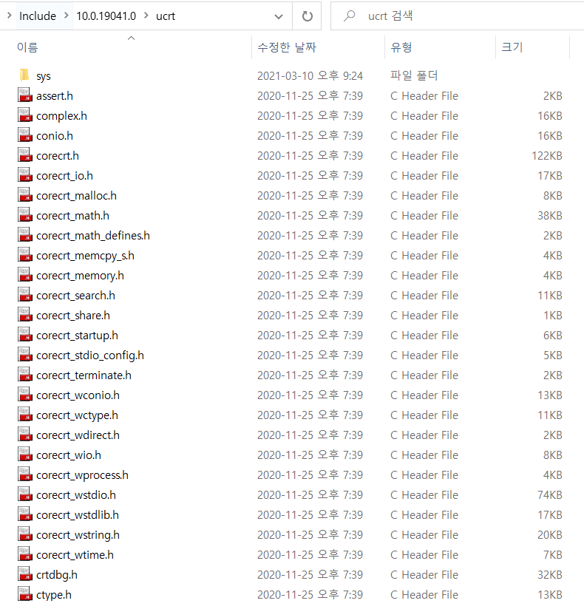Select the corecrt_search.h file icon

(25, 295)
